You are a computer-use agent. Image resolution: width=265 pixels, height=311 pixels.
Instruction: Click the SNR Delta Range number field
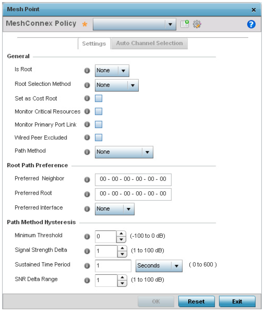tap(106, 280)
